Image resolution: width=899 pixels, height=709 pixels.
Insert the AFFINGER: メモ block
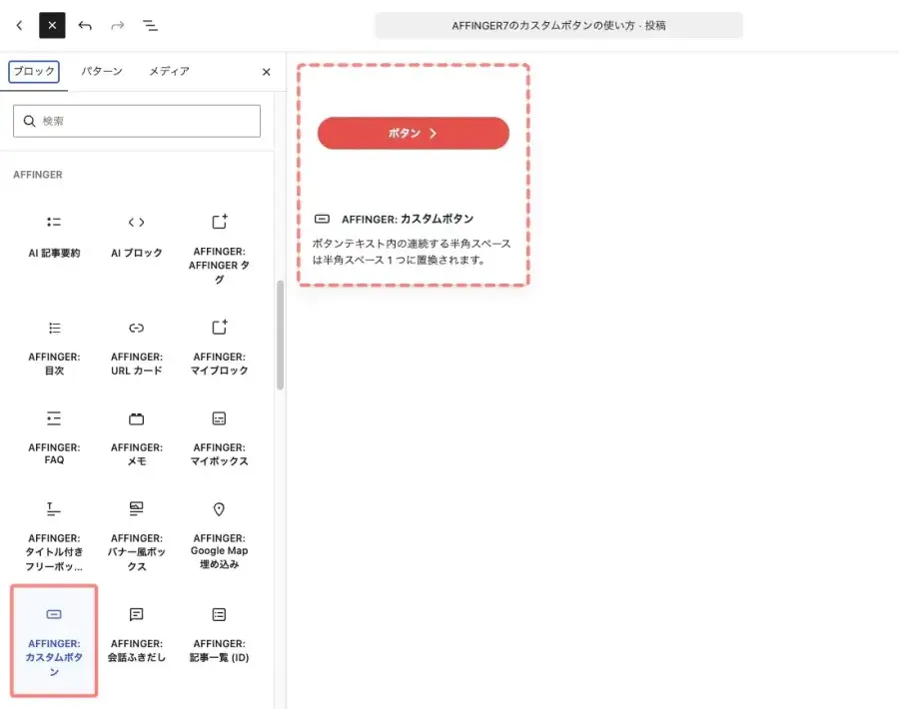point(137,438)
